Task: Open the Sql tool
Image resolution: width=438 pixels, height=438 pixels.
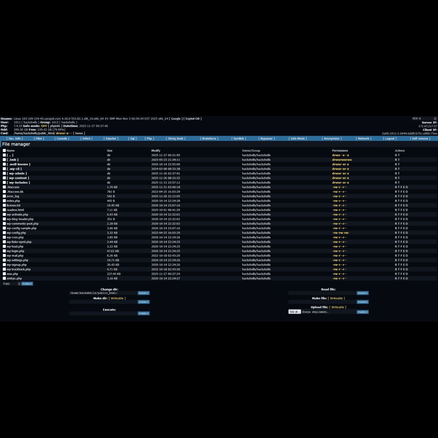Action: coord(132,138)
